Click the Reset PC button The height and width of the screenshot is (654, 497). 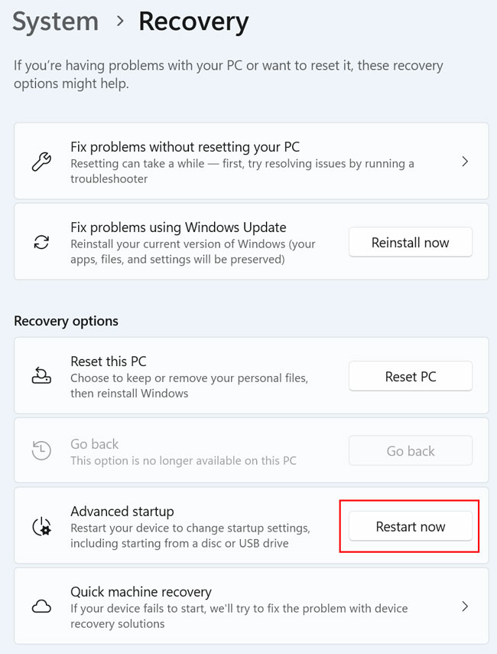click(x=410, y=376)
